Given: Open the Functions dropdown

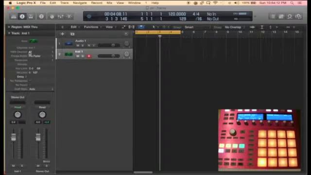Looking at the screenshot, I should (x=92, y=27).
